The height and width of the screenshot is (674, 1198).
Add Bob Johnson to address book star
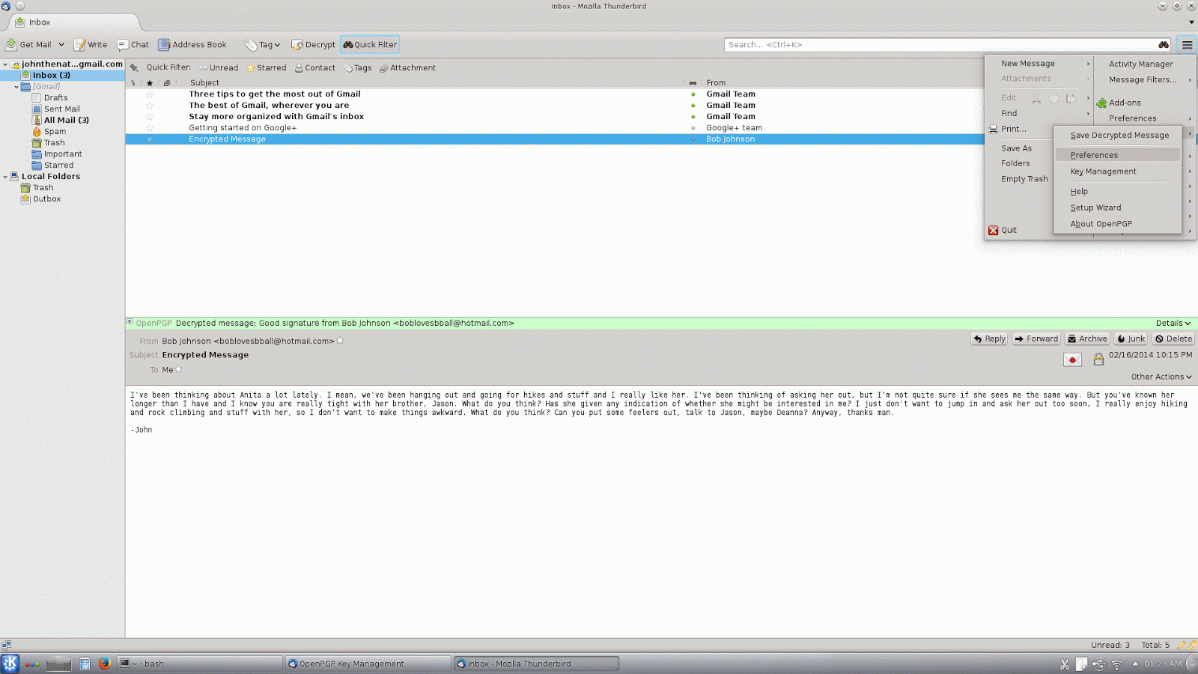[340, 341]
